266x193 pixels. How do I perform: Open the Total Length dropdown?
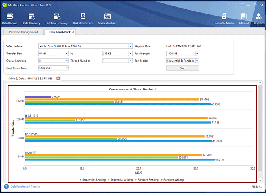[197, 54]
